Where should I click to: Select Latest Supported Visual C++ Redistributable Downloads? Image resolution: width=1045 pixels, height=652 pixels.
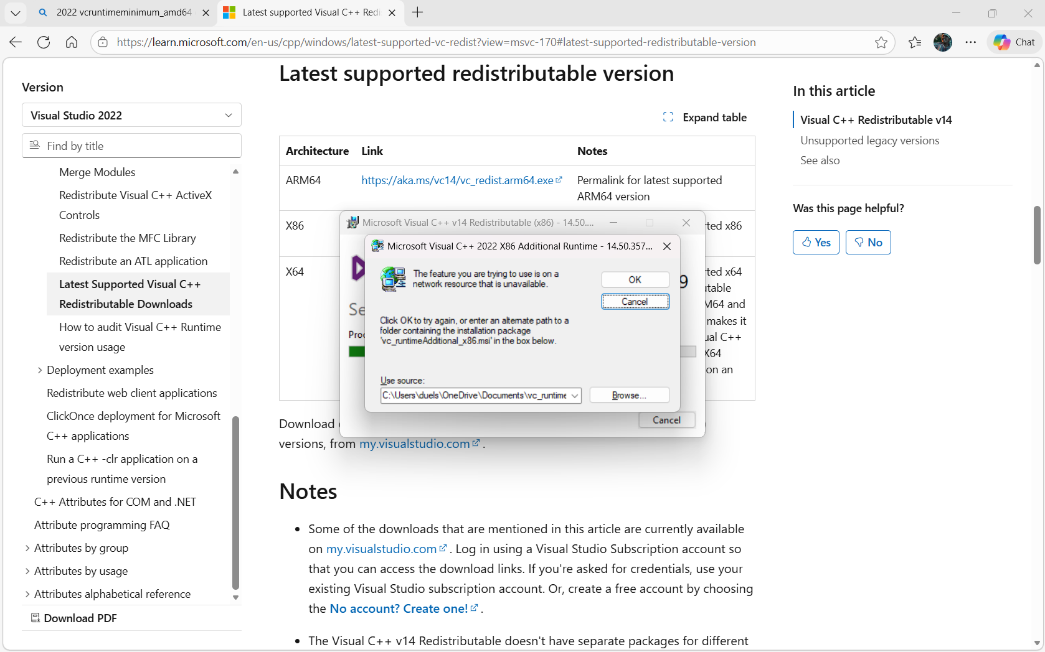click(138, 294)
